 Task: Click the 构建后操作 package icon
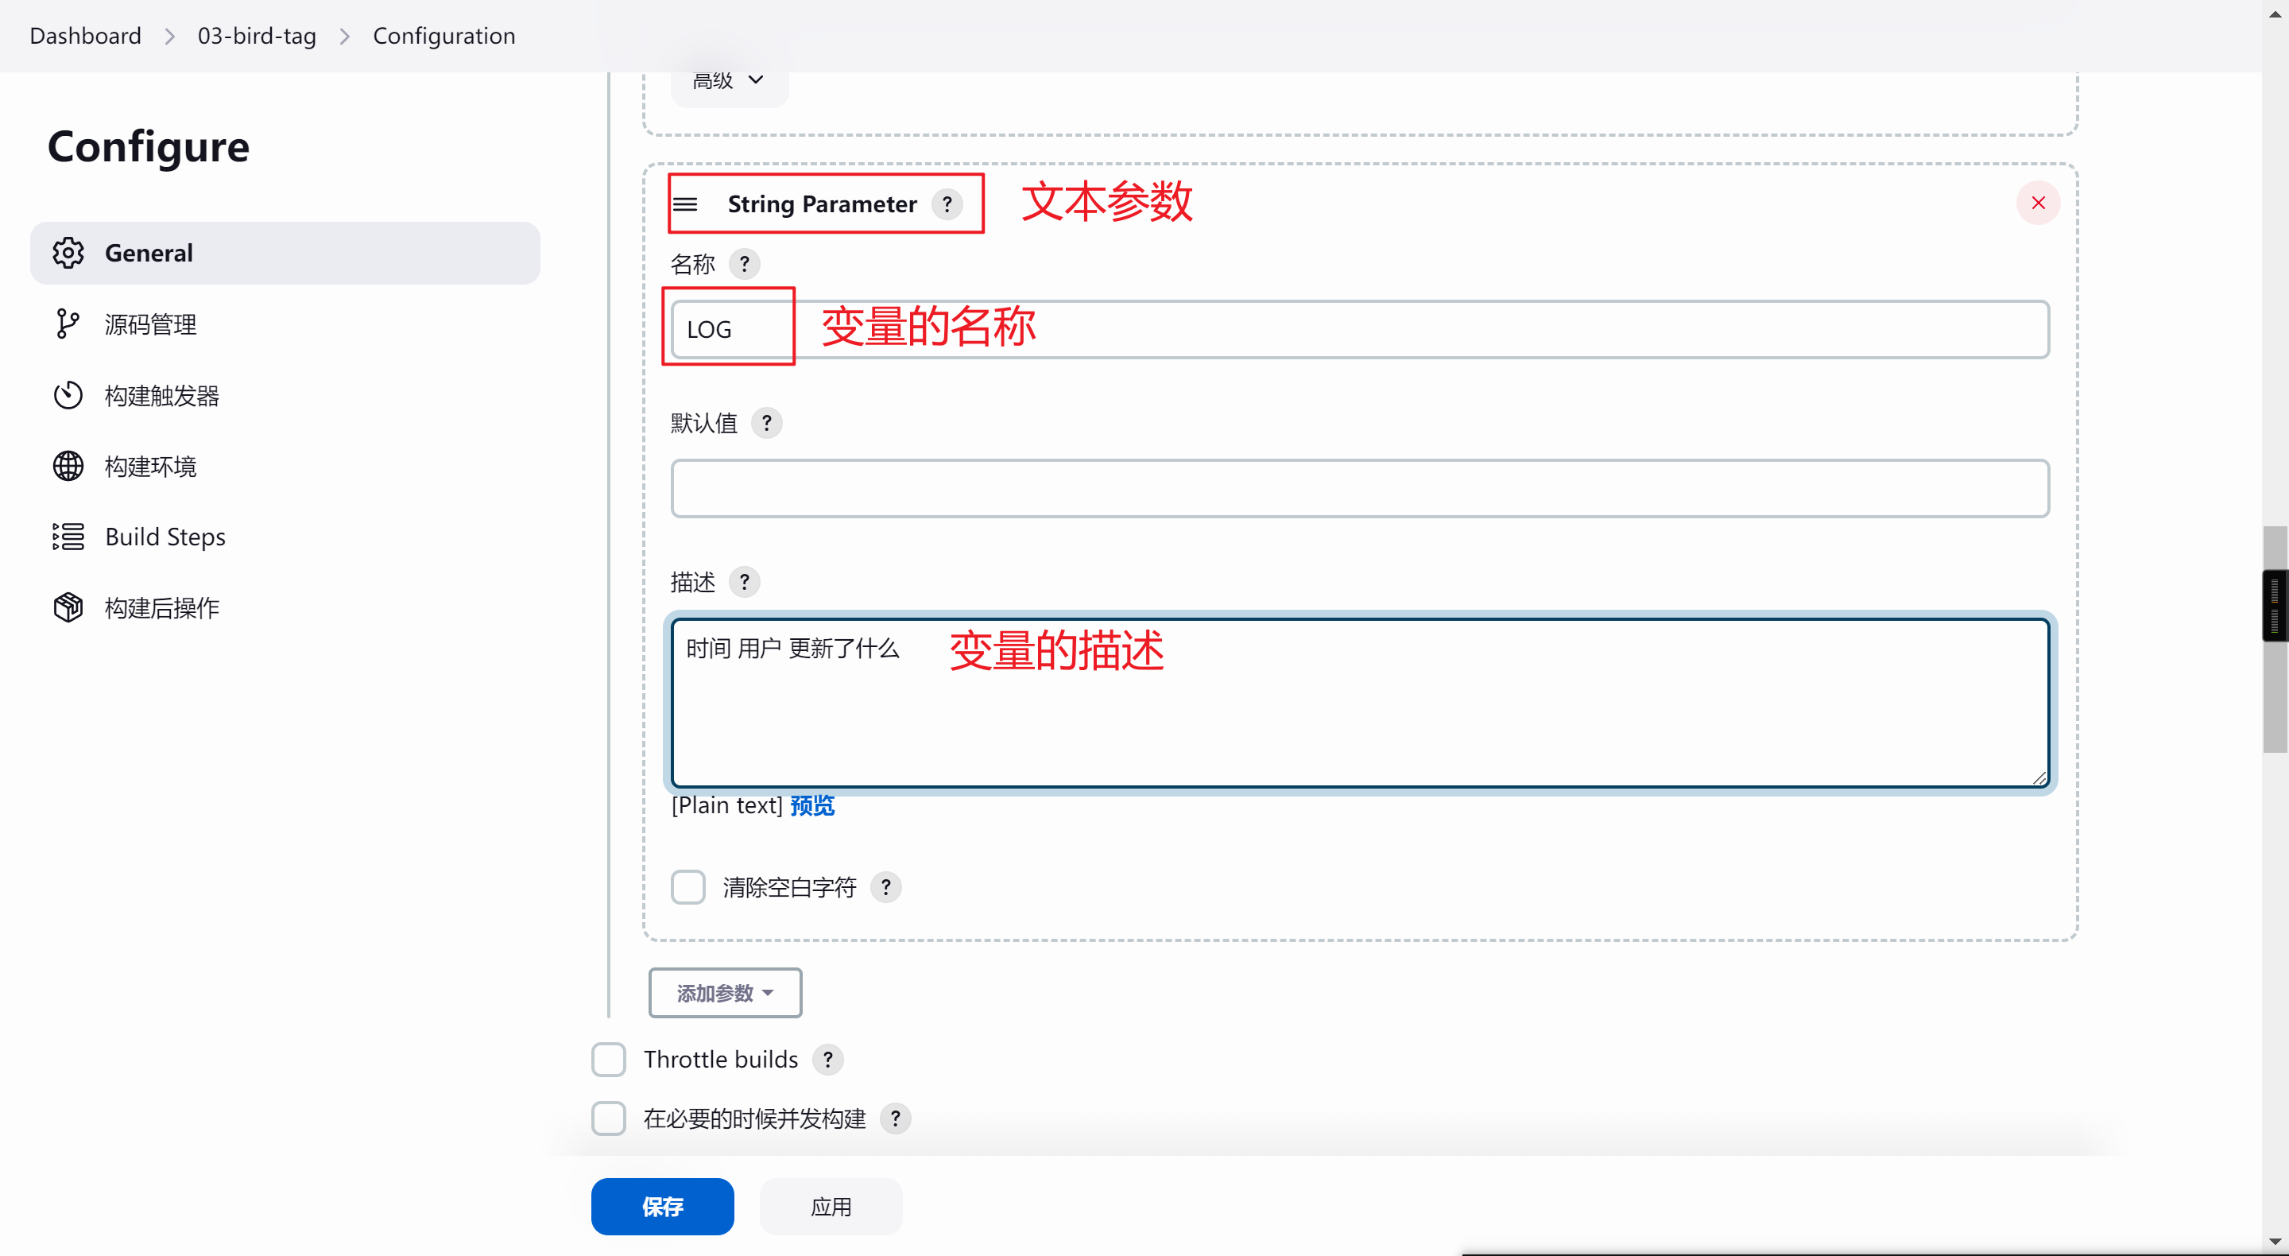[x=68, y=607]
